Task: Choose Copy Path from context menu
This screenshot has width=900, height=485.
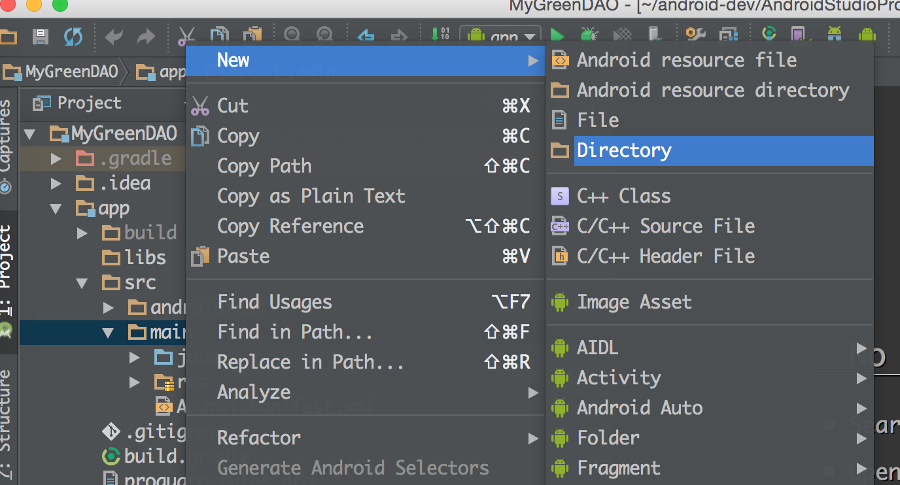Action: click(x=264, y=166)
